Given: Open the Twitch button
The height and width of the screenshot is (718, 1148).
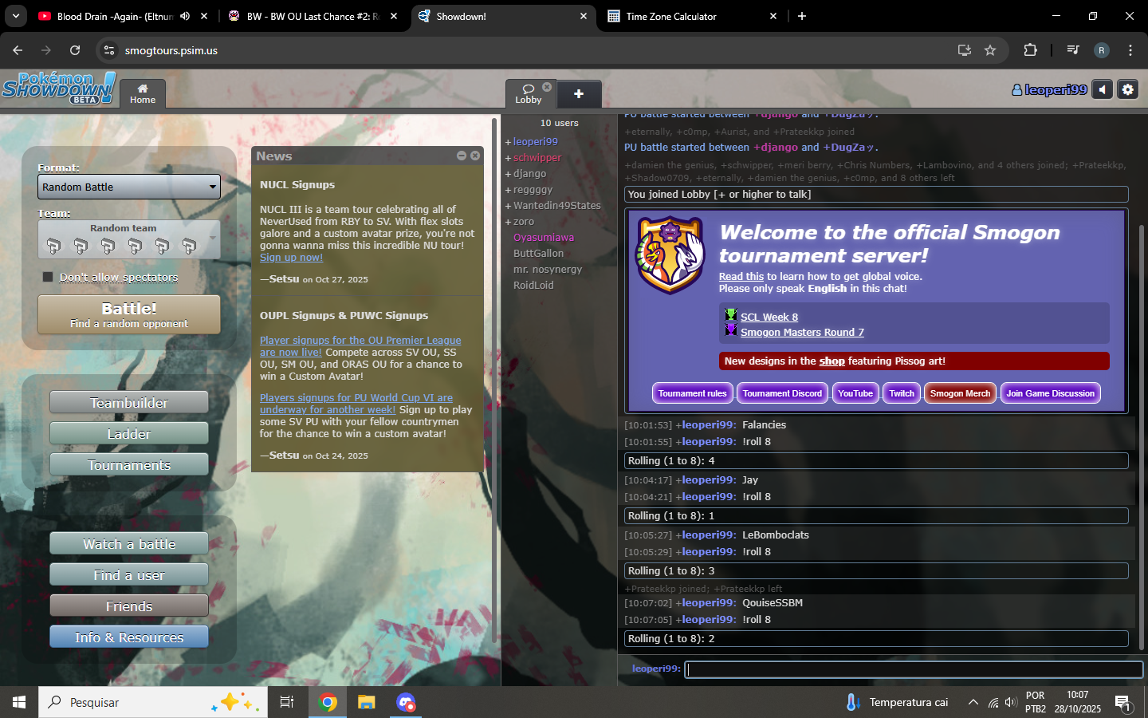Looking at the screenshot, I should click(x=902, y=393).
